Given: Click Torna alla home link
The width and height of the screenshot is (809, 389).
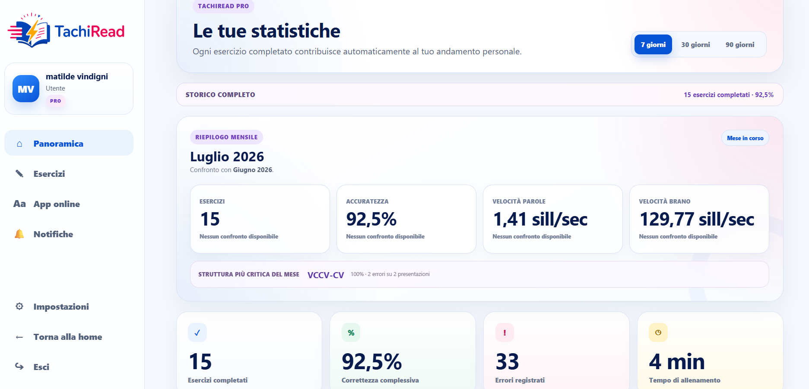Looking at the screenshot, I should (69, 337).
